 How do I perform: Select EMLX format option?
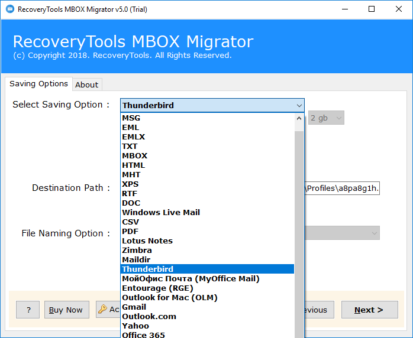tap(207, 137)
